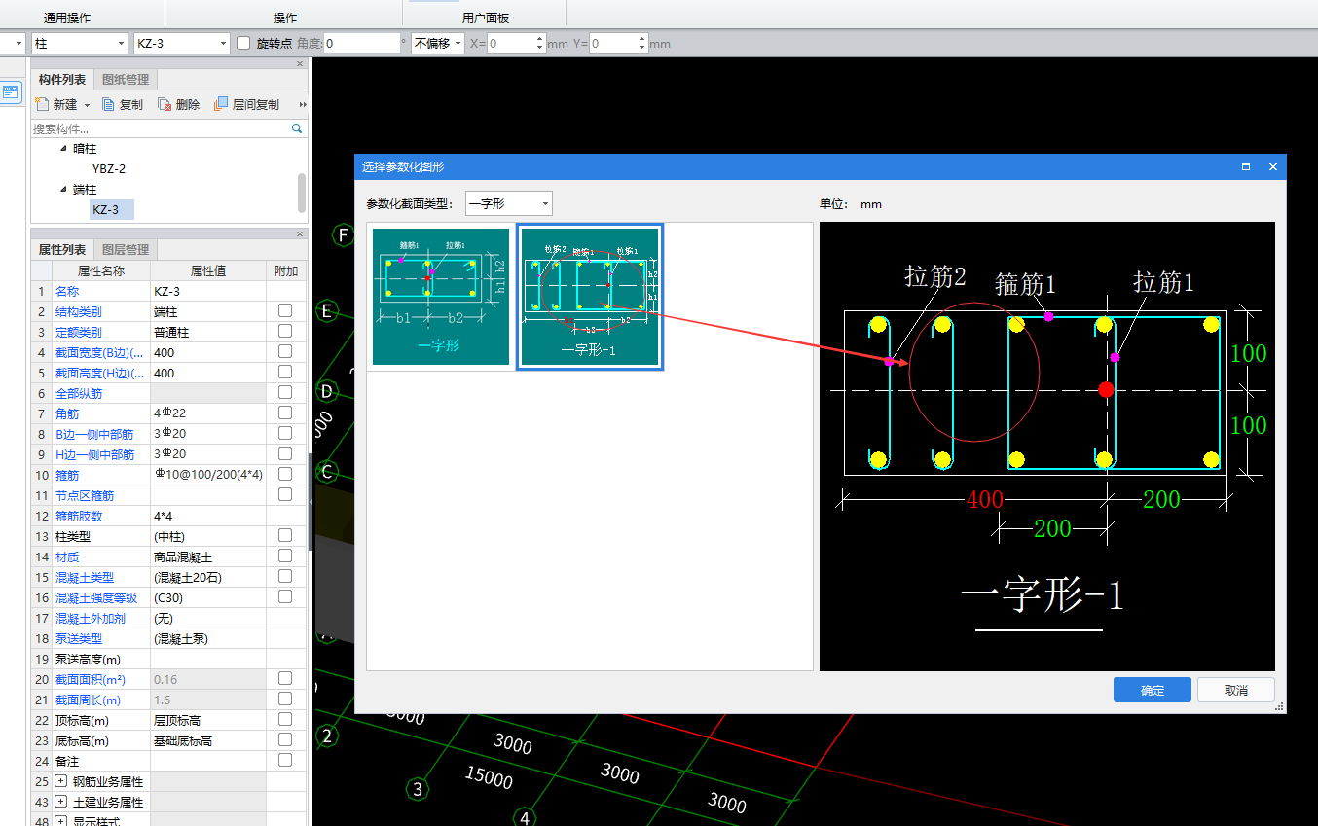This screenshot has height=826, width=1318.
Task: Select the 一字形-1 section thumbnail
Action: point(590,297)
